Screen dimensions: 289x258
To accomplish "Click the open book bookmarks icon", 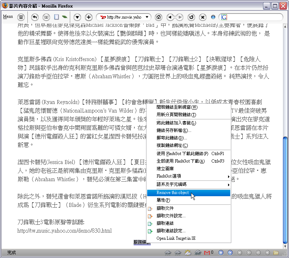I will (46, 17).
